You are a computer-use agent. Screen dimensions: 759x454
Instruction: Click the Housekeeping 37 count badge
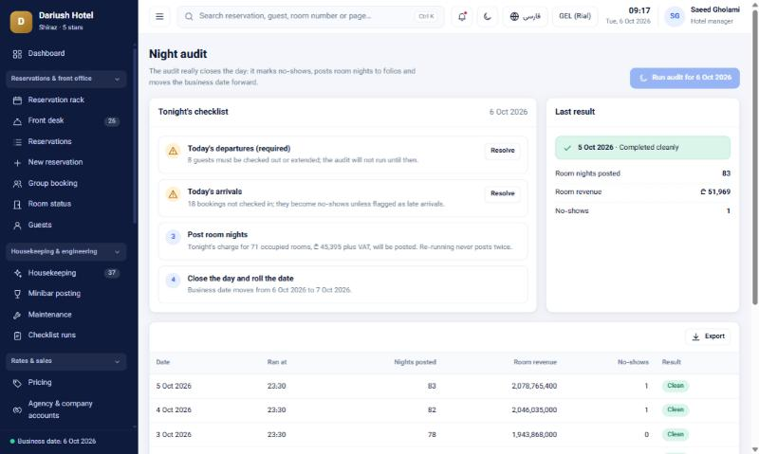point(112,273)
